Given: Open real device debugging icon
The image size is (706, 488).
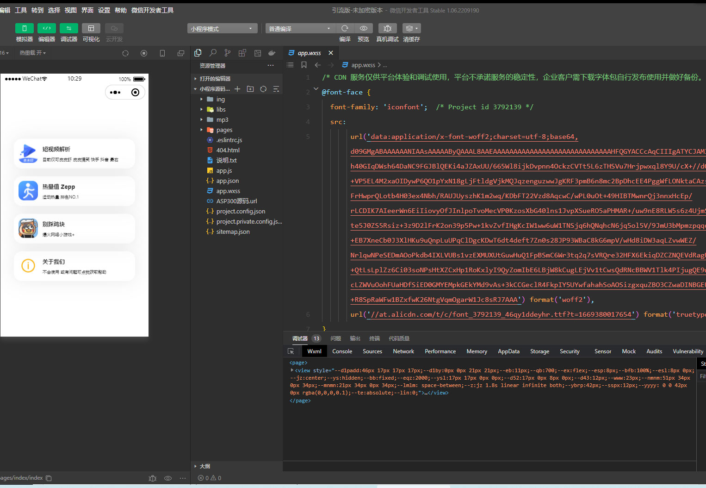Looking at the screenshot, I should (387, 28).
